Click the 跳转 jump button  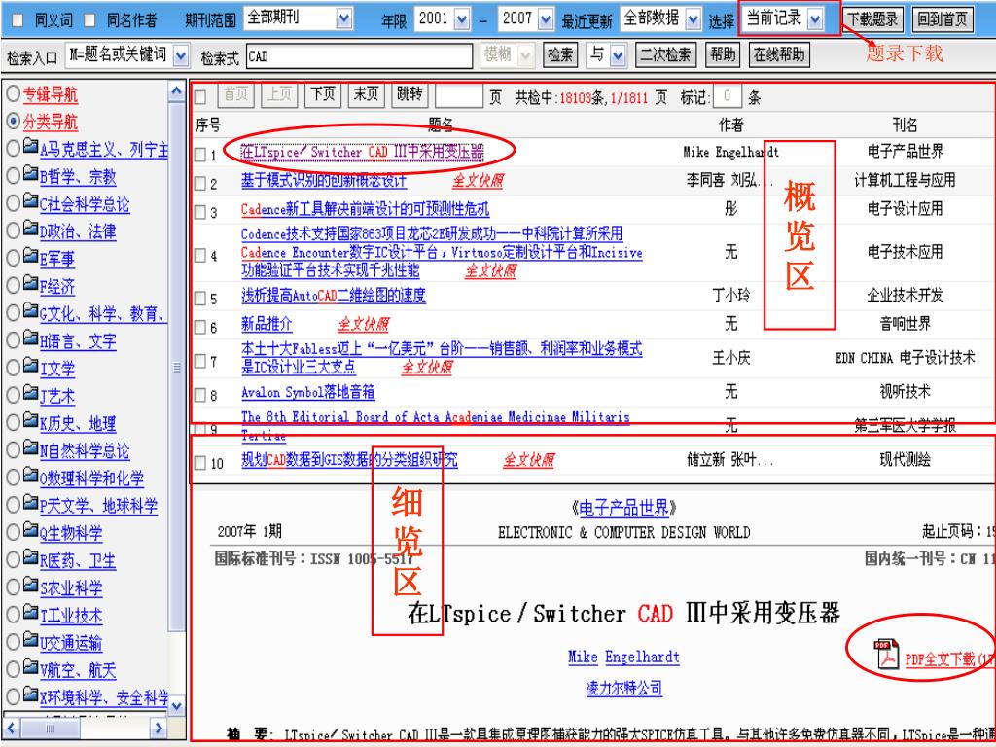pyautogui.click(x=409, y=95)
